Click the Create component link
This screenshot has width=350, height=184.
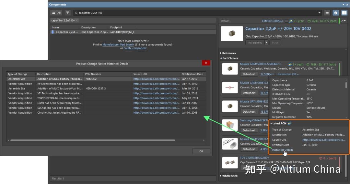point(135,48)
